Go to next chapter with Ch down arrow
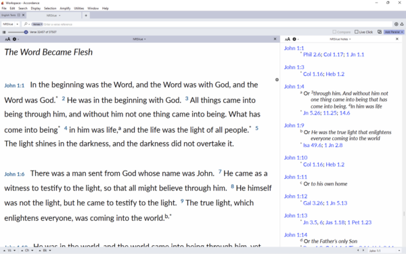Viewport: 406px width, 254px height. point(32,251)
